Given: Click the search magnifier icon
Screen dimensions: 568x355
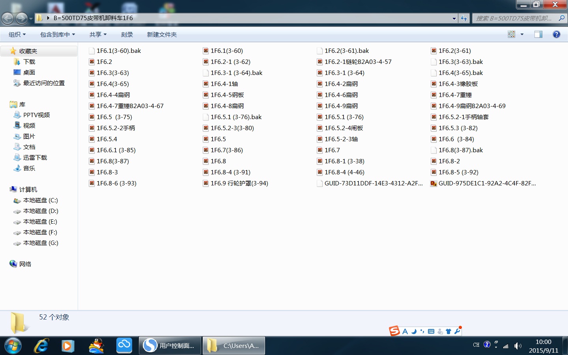Looking at the screenshot, I should [562, 18].
